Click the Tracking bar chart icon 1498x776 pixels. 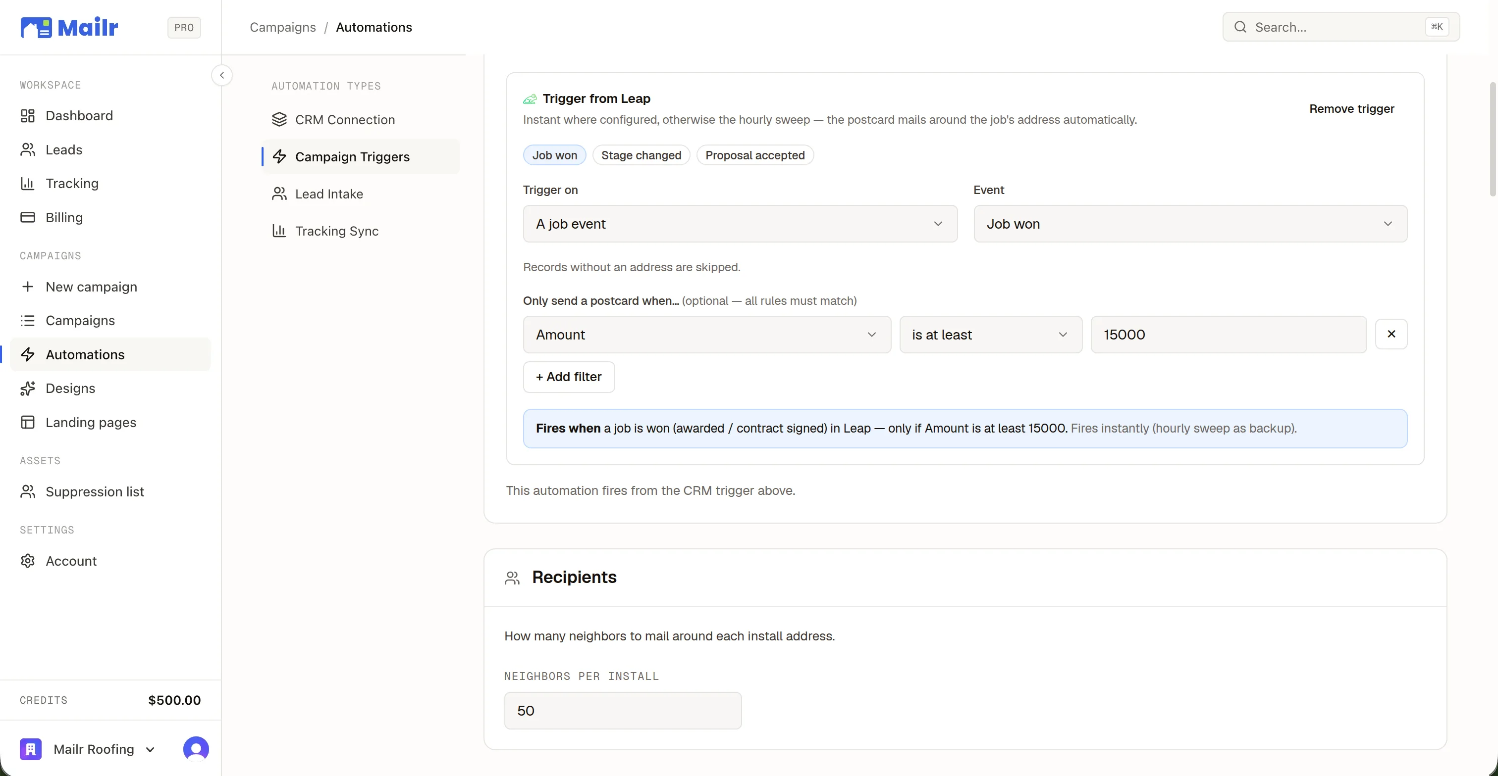tap(27, 184)
